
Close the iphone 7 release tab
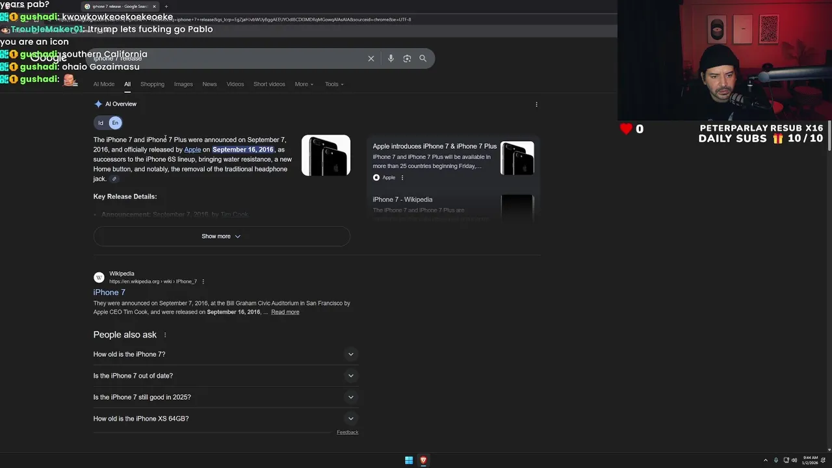(x=154, y=6)
